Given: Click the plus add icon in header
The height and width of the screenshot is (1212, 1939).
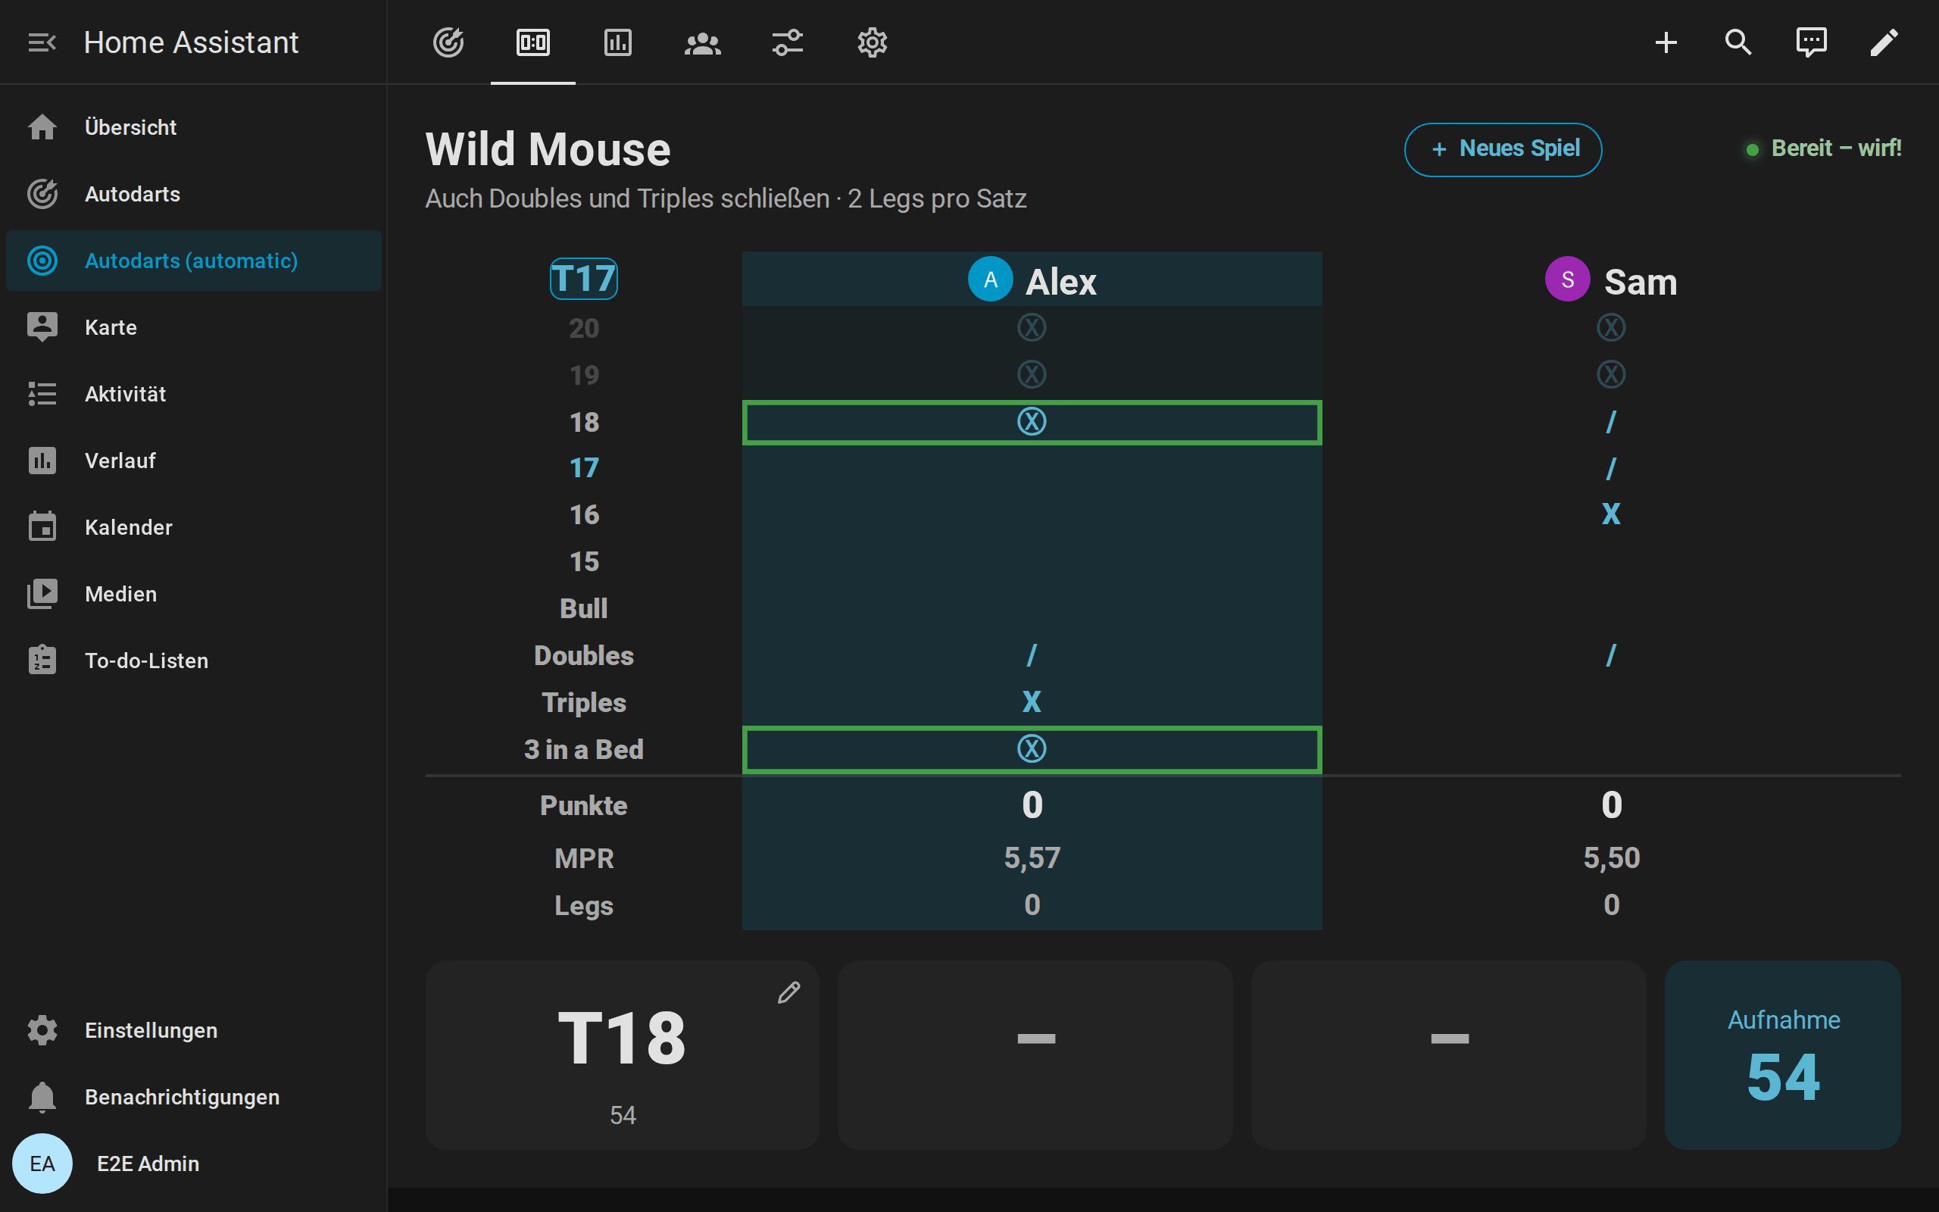Looking at the screenshot, I should [x=1666, y=42].
